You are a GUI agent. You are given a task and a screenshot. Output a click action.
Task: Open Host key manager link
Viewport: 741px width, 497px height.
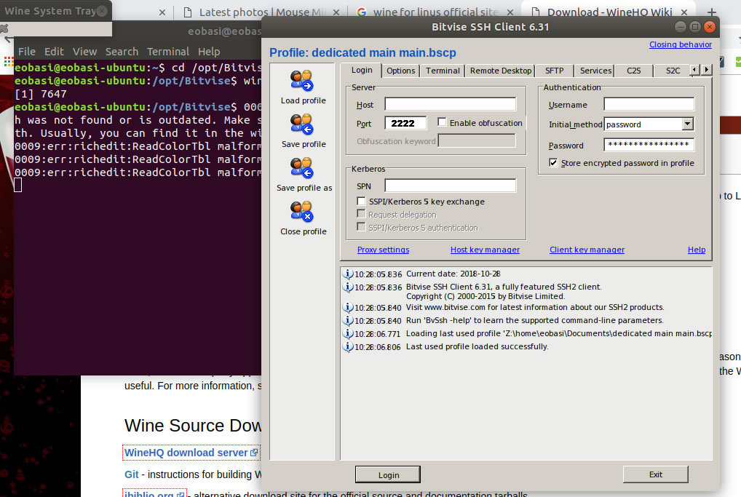pos(485,250)
